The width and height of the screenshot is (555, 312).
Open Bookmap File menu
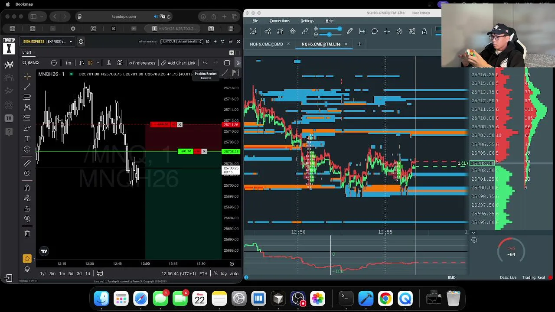pos(255,21)
